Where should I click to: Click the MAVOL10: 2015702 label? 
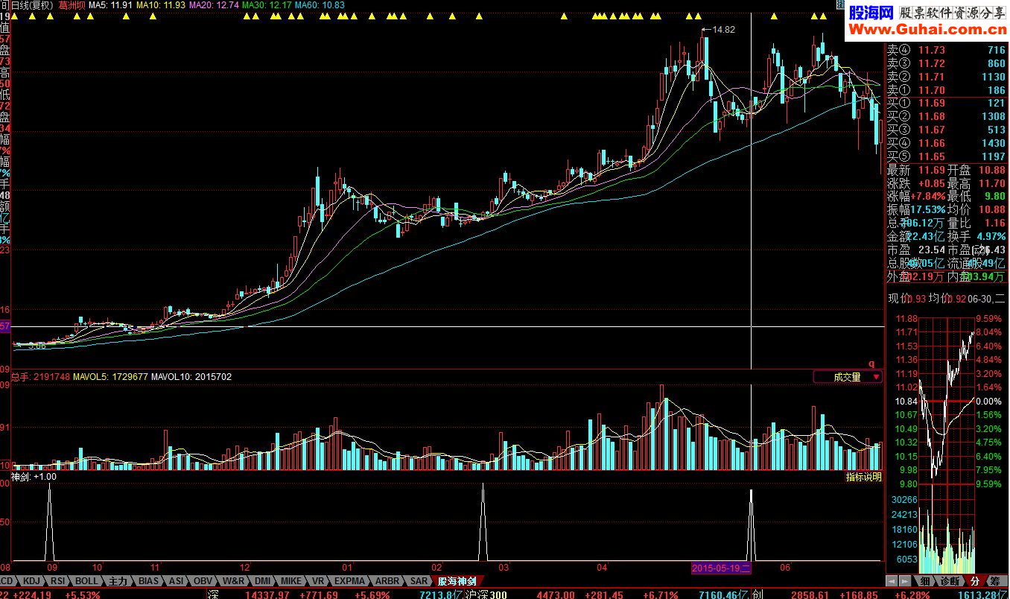(191, 377)
